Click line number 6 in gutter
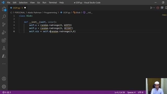The height and width of the screenshot is (94, 167). coord(14,31)
